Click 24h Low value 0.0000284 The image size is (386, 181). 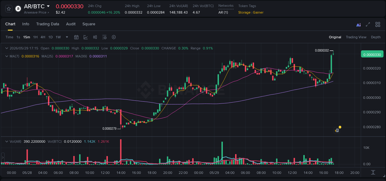(x=156, y=12)
